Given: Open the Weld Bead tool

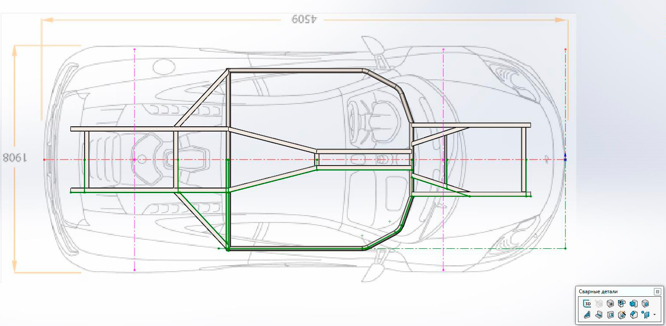Looking at the screenshot, I should click(599, 315).
